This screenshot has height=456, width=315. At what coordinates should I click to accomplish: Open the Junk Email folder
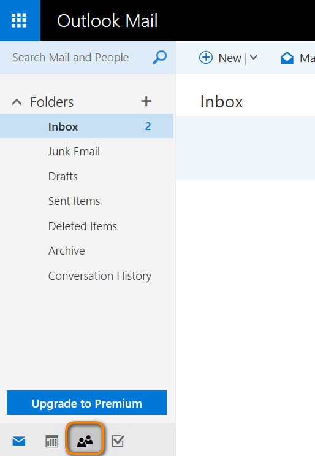[x=74, y=152]
